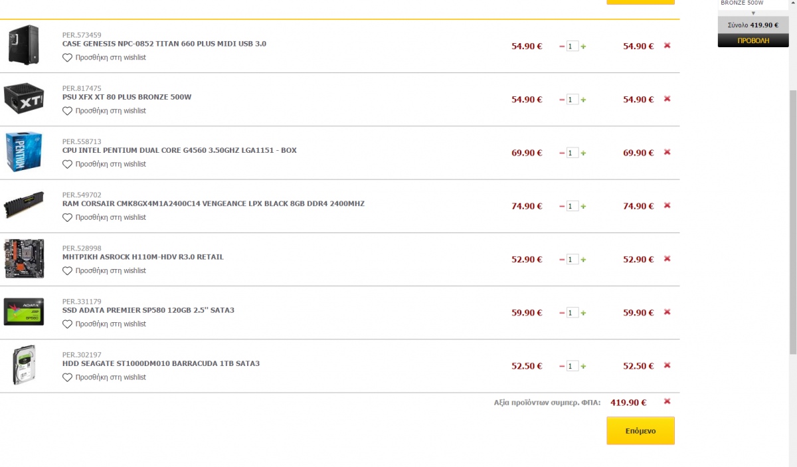Add HDD Seagate Barracuda to wishlist via its heart

[67, 377]
